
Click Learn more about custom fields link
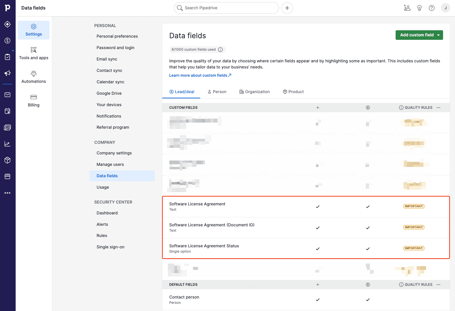click(198, 75)
